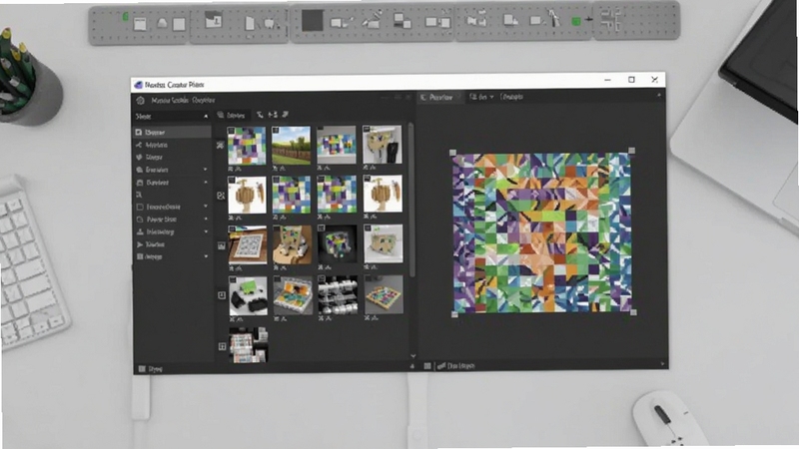Pick the dark gray square swatch in the top strip
799x449 pixels.
pyautogui.click(x=312, y=21)
